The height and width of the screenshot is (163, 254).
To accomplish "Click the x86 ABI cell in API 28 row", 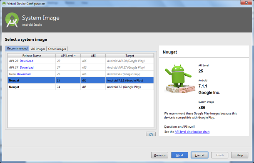I will point(93,61).
